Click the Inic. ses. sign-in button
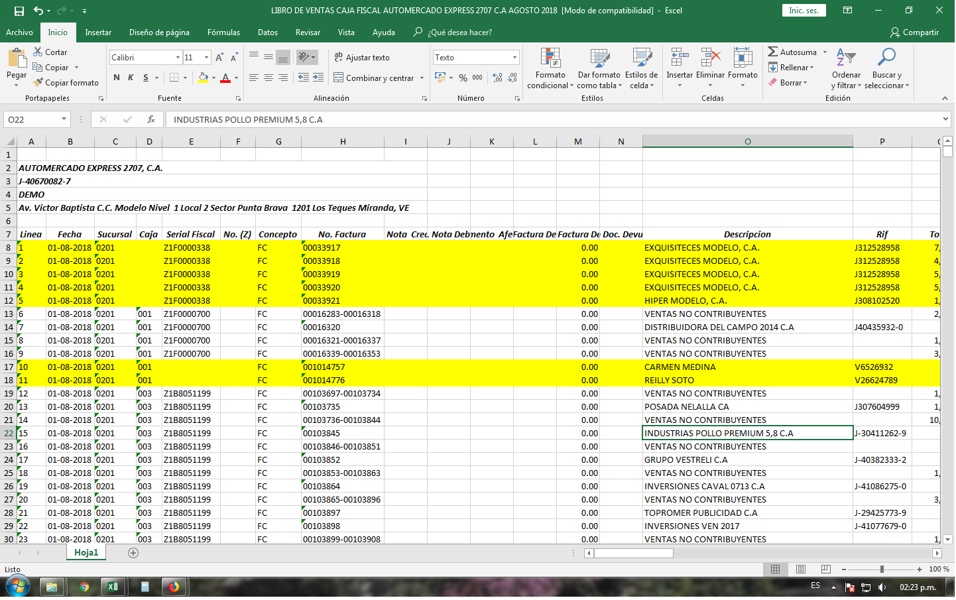The image size is (956, 600). click(804, 11)
